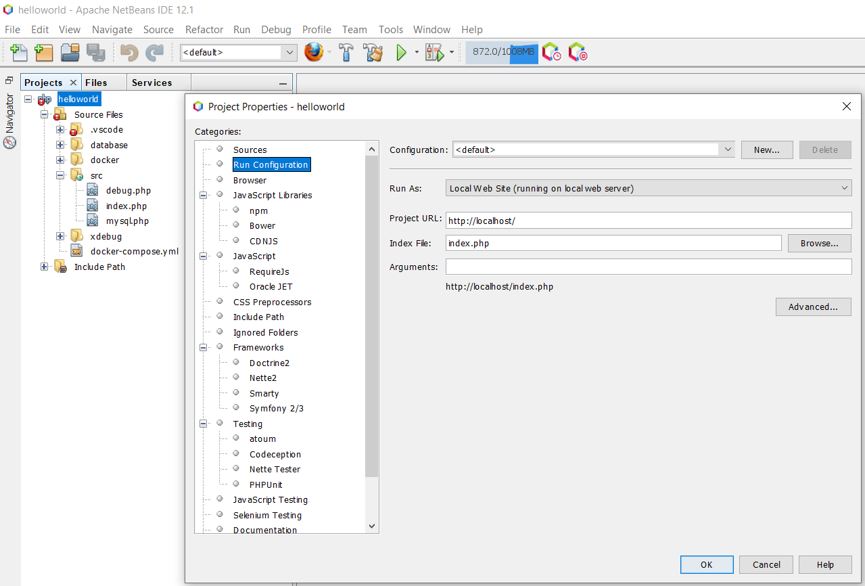The height and width of the screenshot is (586, 865).
Task: Click the Profile Project clock icon
Action: [552, 52]
